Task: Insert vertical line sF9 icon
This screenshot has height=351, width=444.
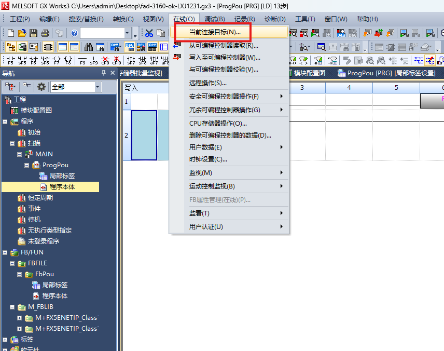Action: click(94, 60)
